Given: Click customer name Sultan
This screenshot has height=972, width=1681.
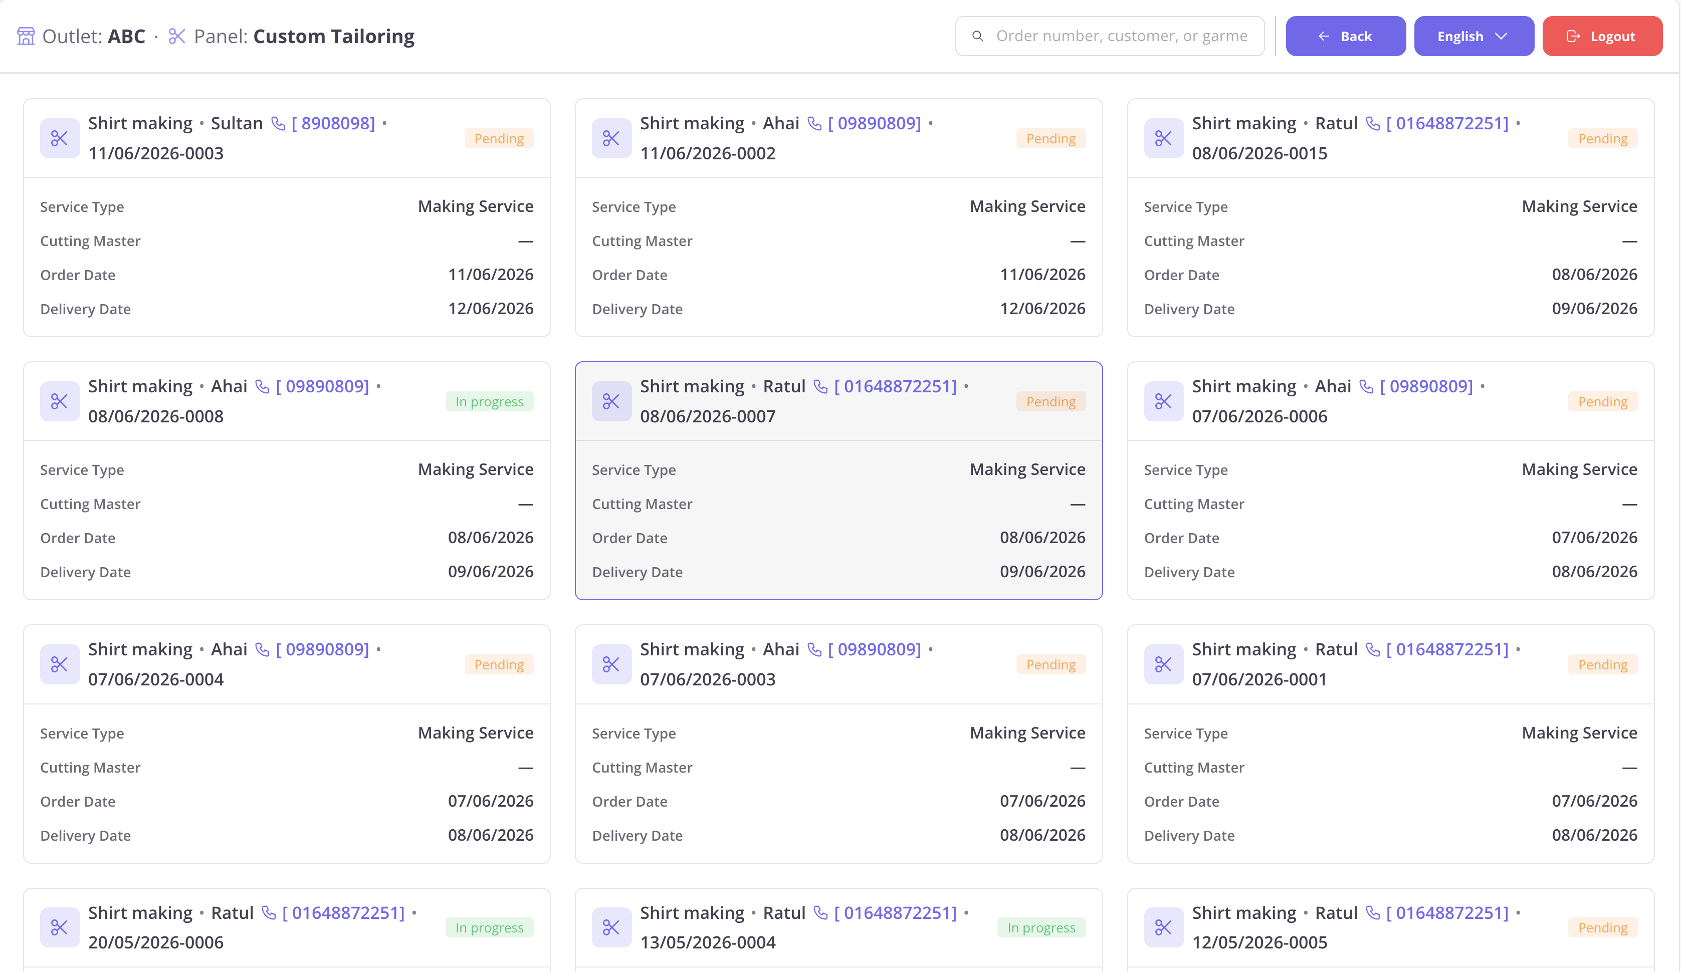Looking at the screenshot, I should point(237,123).
